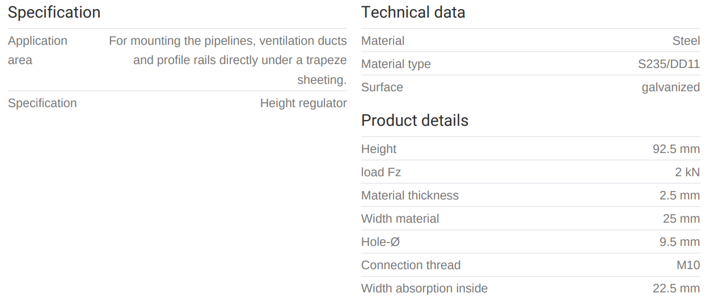
Task: Select the Height regulator value
Action: [303, 103]
